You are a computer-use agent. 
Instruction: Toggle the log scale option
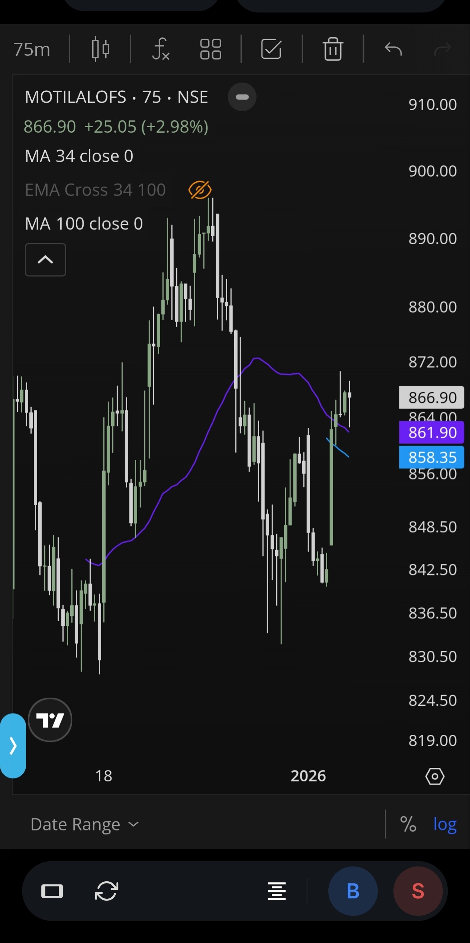[445, 824]
